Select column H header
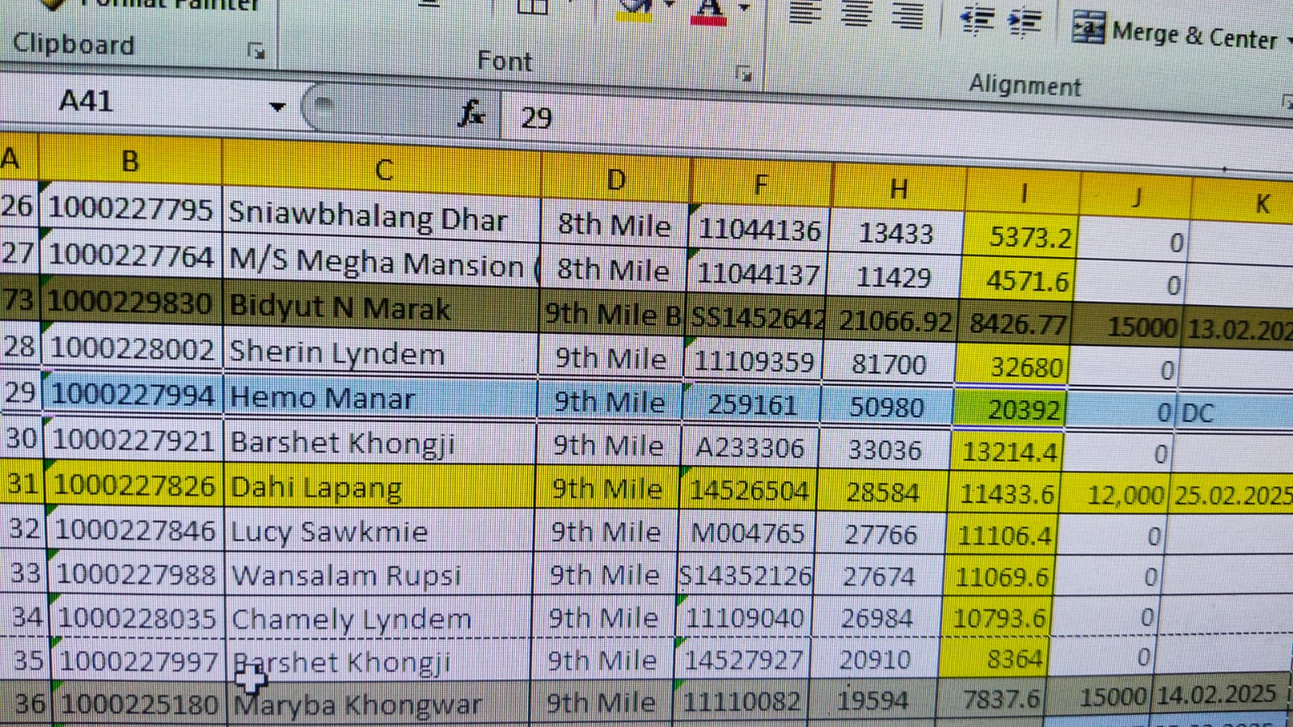 tap(898, 189)
